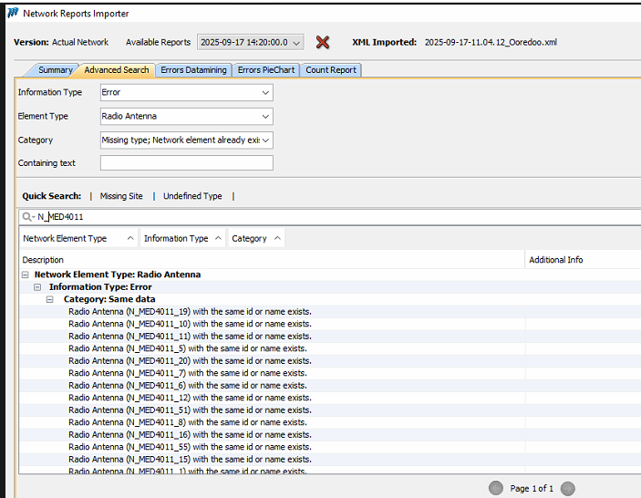
Task: Click the magnifier icon in search box
Action: pyautogui.click(x=28, y=217)
